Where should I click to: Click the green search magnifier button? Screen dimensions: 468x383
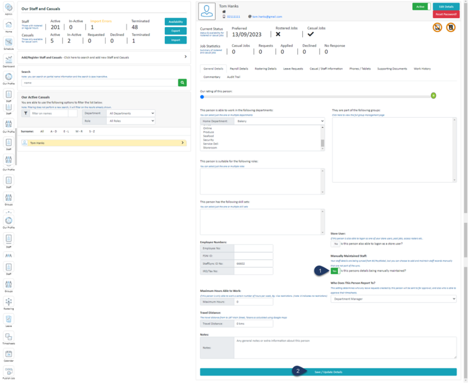pos(182,83)
